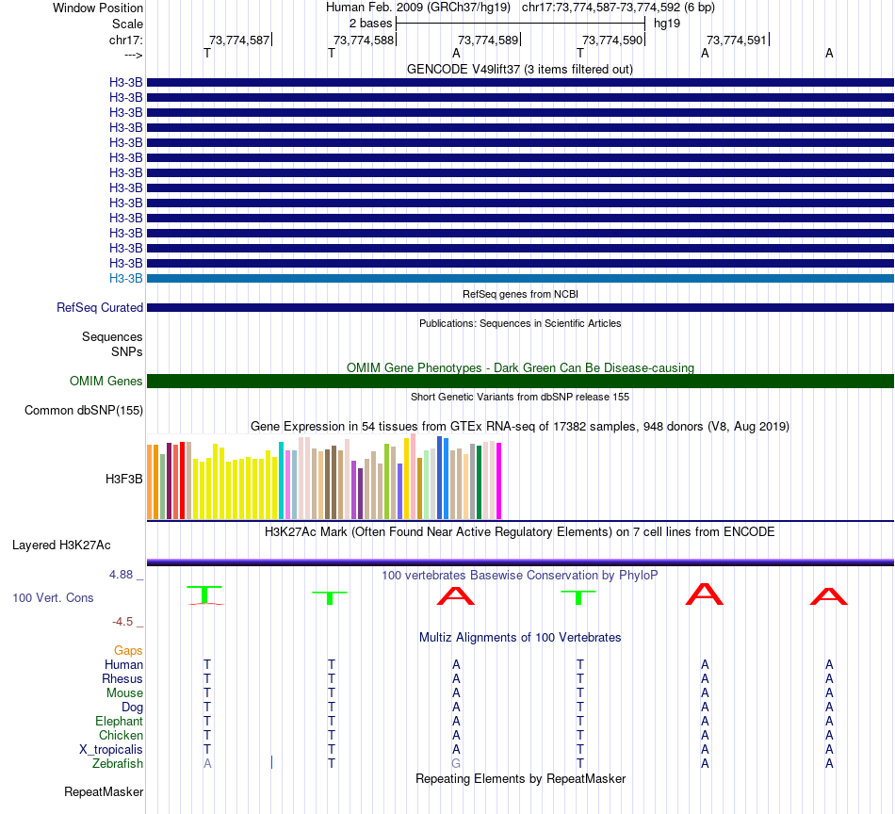Screen dimensions: 895x814
Task: Open the Common dbSNP(155) track label
Action: pos(83,411)
